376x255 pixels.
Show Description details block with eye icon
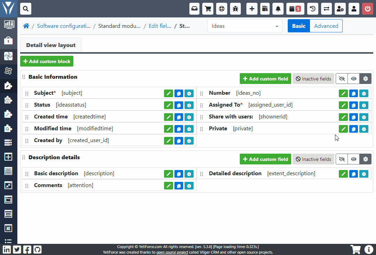point(353,159)
